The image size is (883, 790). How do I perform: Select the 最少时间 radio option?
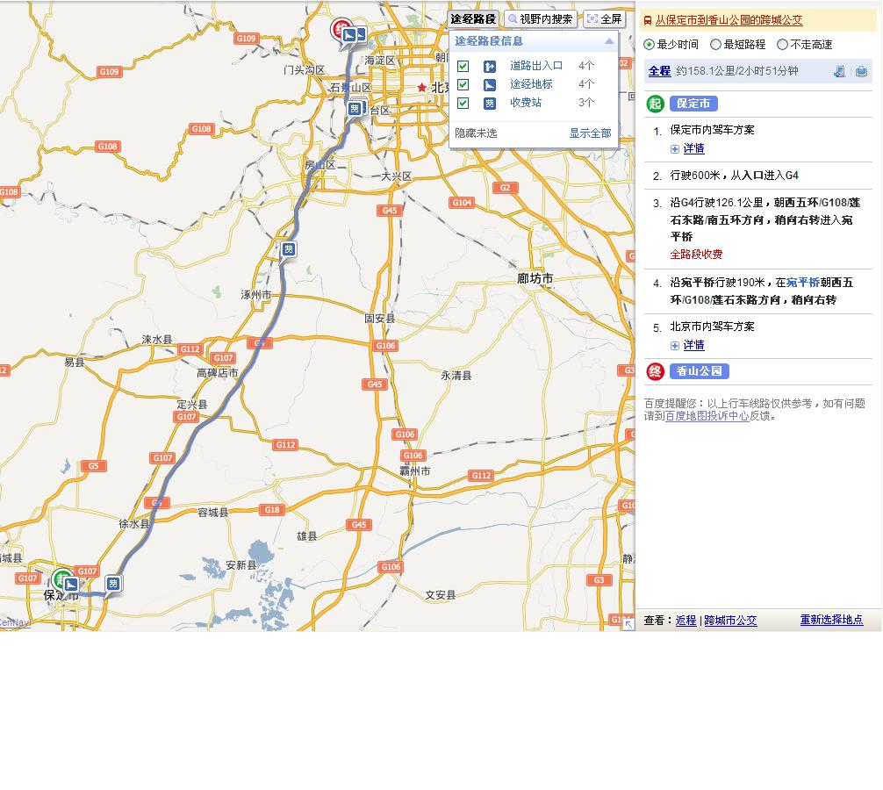coord(650,45)
